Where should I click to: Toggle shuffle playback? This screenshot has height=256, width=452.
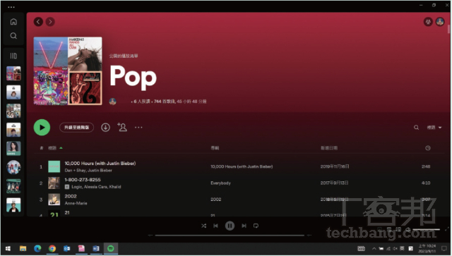[204, 226]
